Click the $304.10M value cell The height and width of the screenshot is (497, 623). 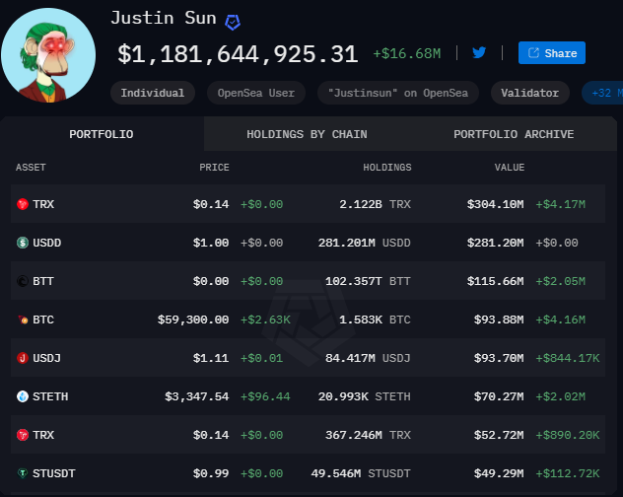coord(496,204)
